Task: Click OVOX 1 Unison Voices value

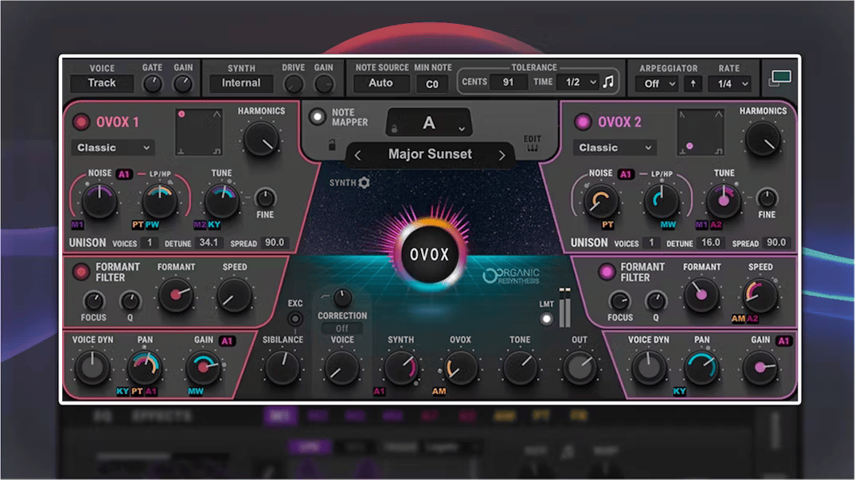Action: (x=150, y=242)
